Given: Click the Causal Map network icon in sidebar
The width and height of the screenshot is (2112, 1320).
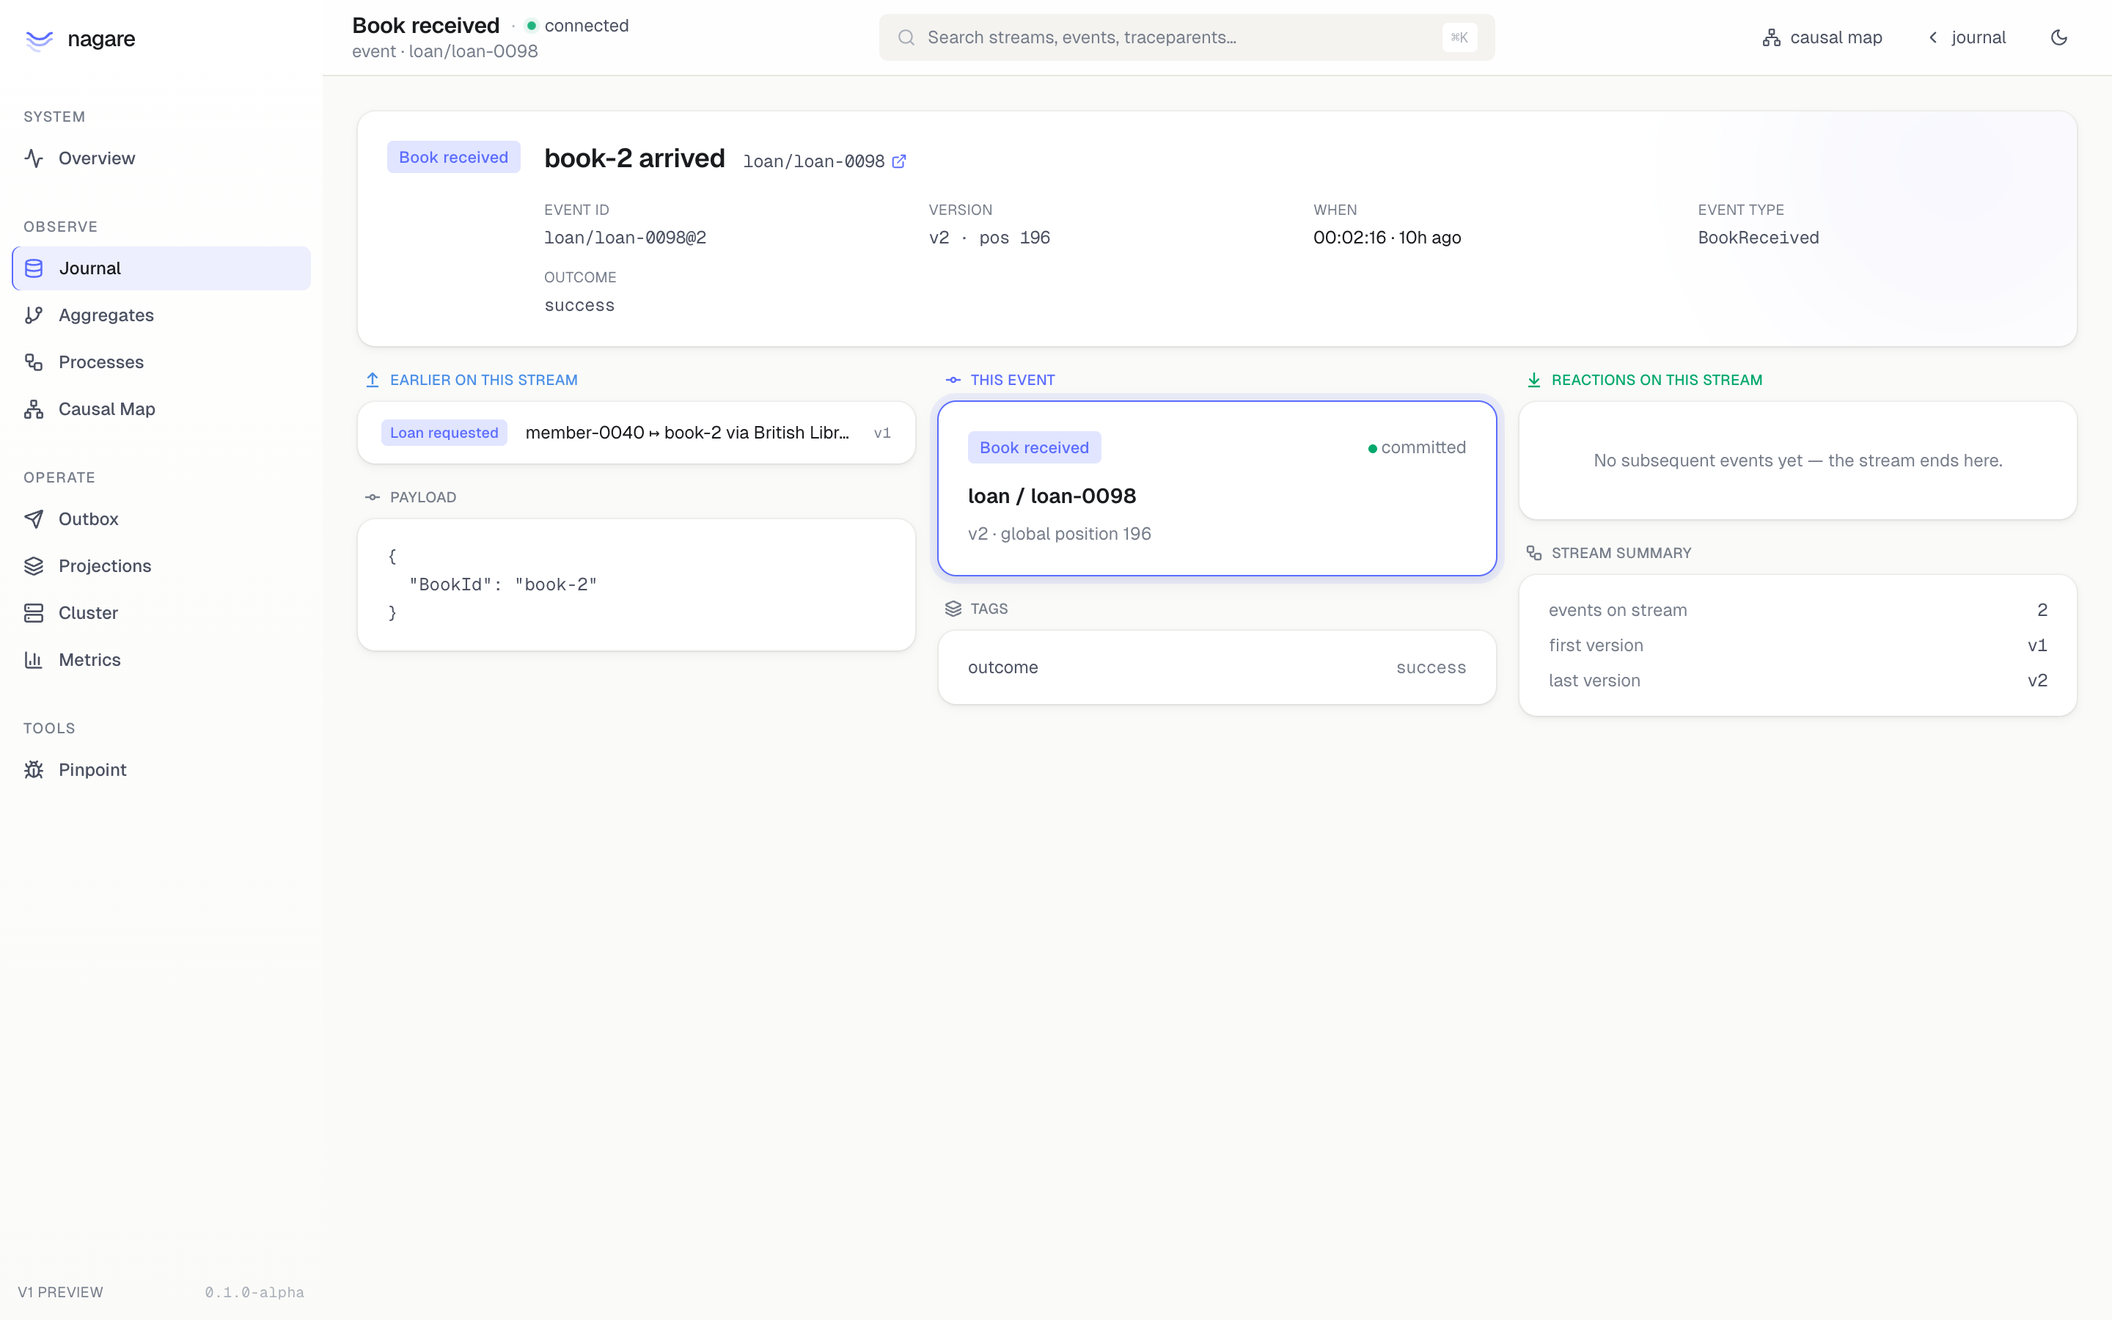Looking at the screenshot, I should [x=34, y=409].
